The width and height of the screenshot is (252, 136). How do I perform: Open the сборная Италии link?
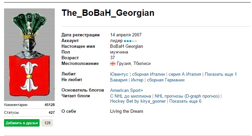pos(148,74)
